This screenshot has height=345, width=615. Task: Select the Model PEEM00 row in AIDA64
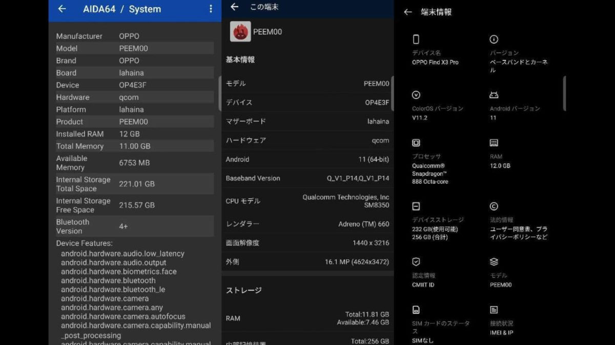[135, 49]
